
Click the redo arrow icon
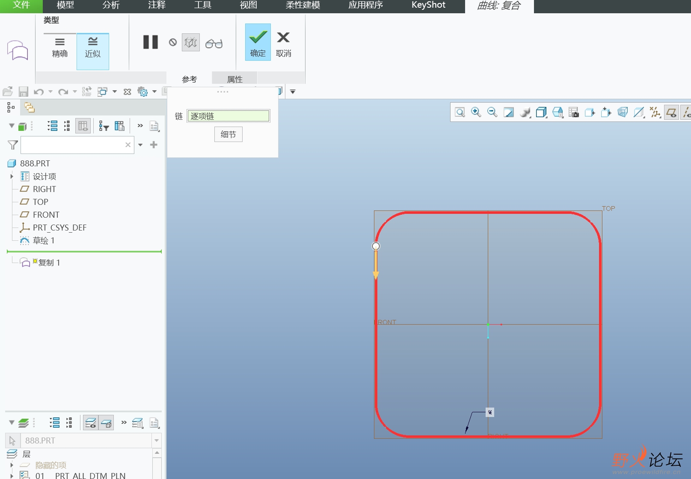click(63, 92)
